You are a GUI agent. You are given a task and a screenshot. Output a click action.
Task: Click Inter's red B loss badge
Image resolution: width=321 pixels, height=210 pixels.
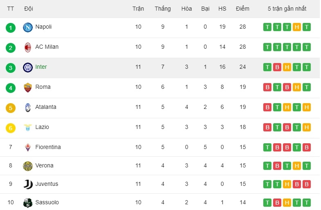click(277, 68)
